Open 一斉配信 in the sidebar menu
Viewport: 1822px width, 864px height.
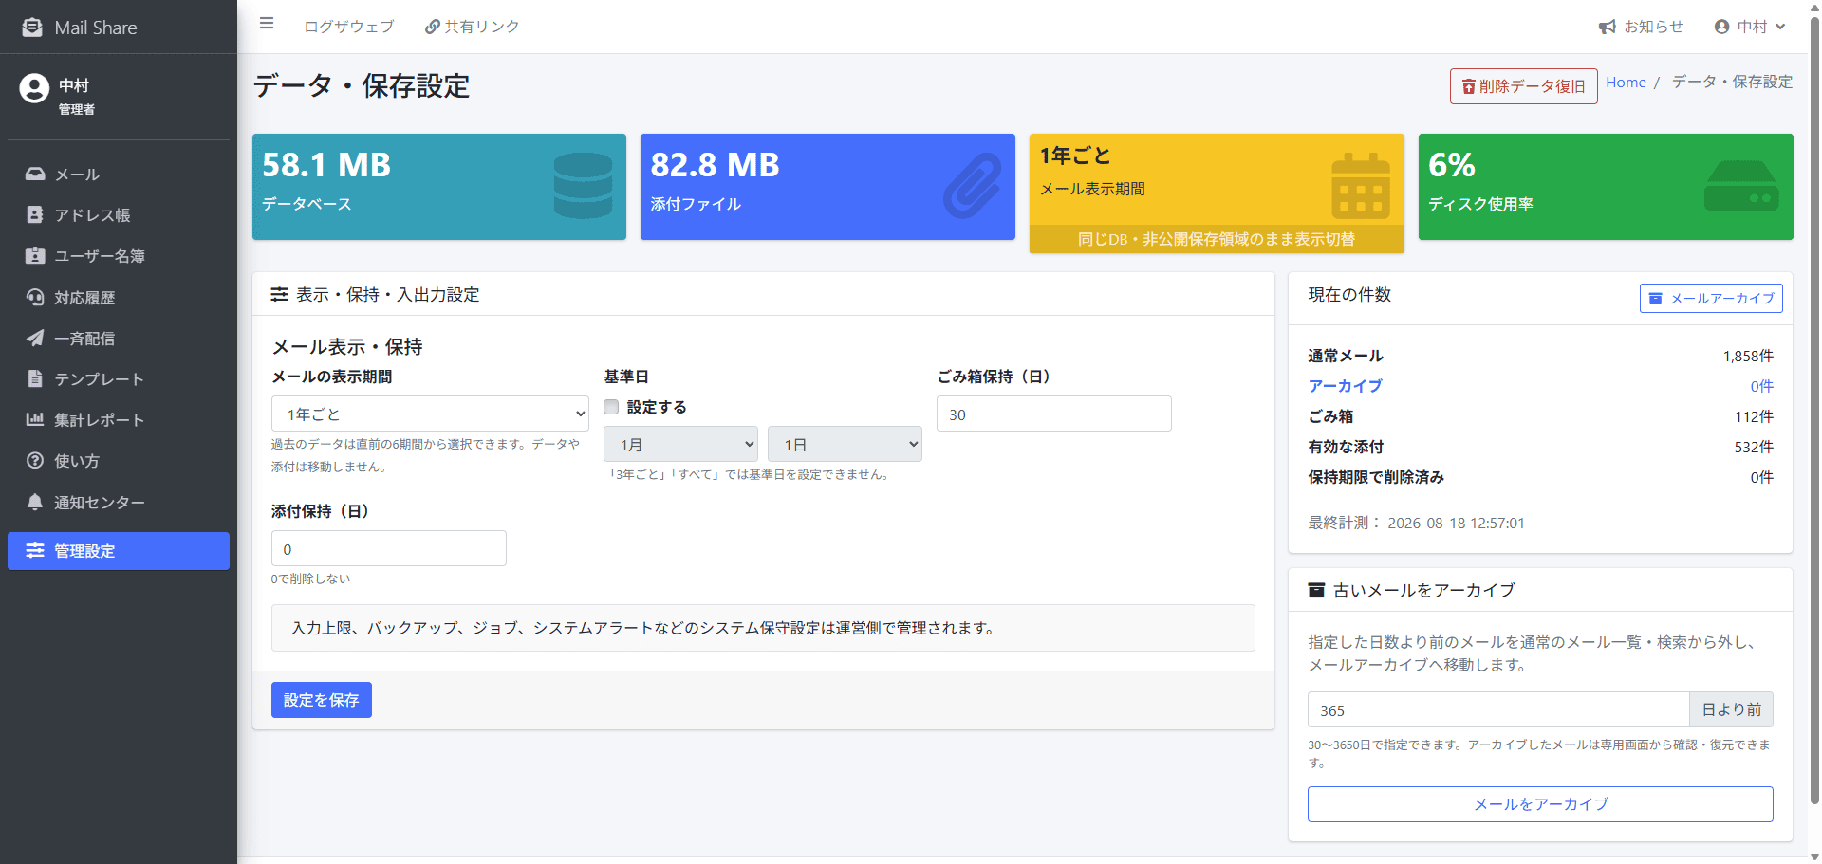[x=119, y=338]
